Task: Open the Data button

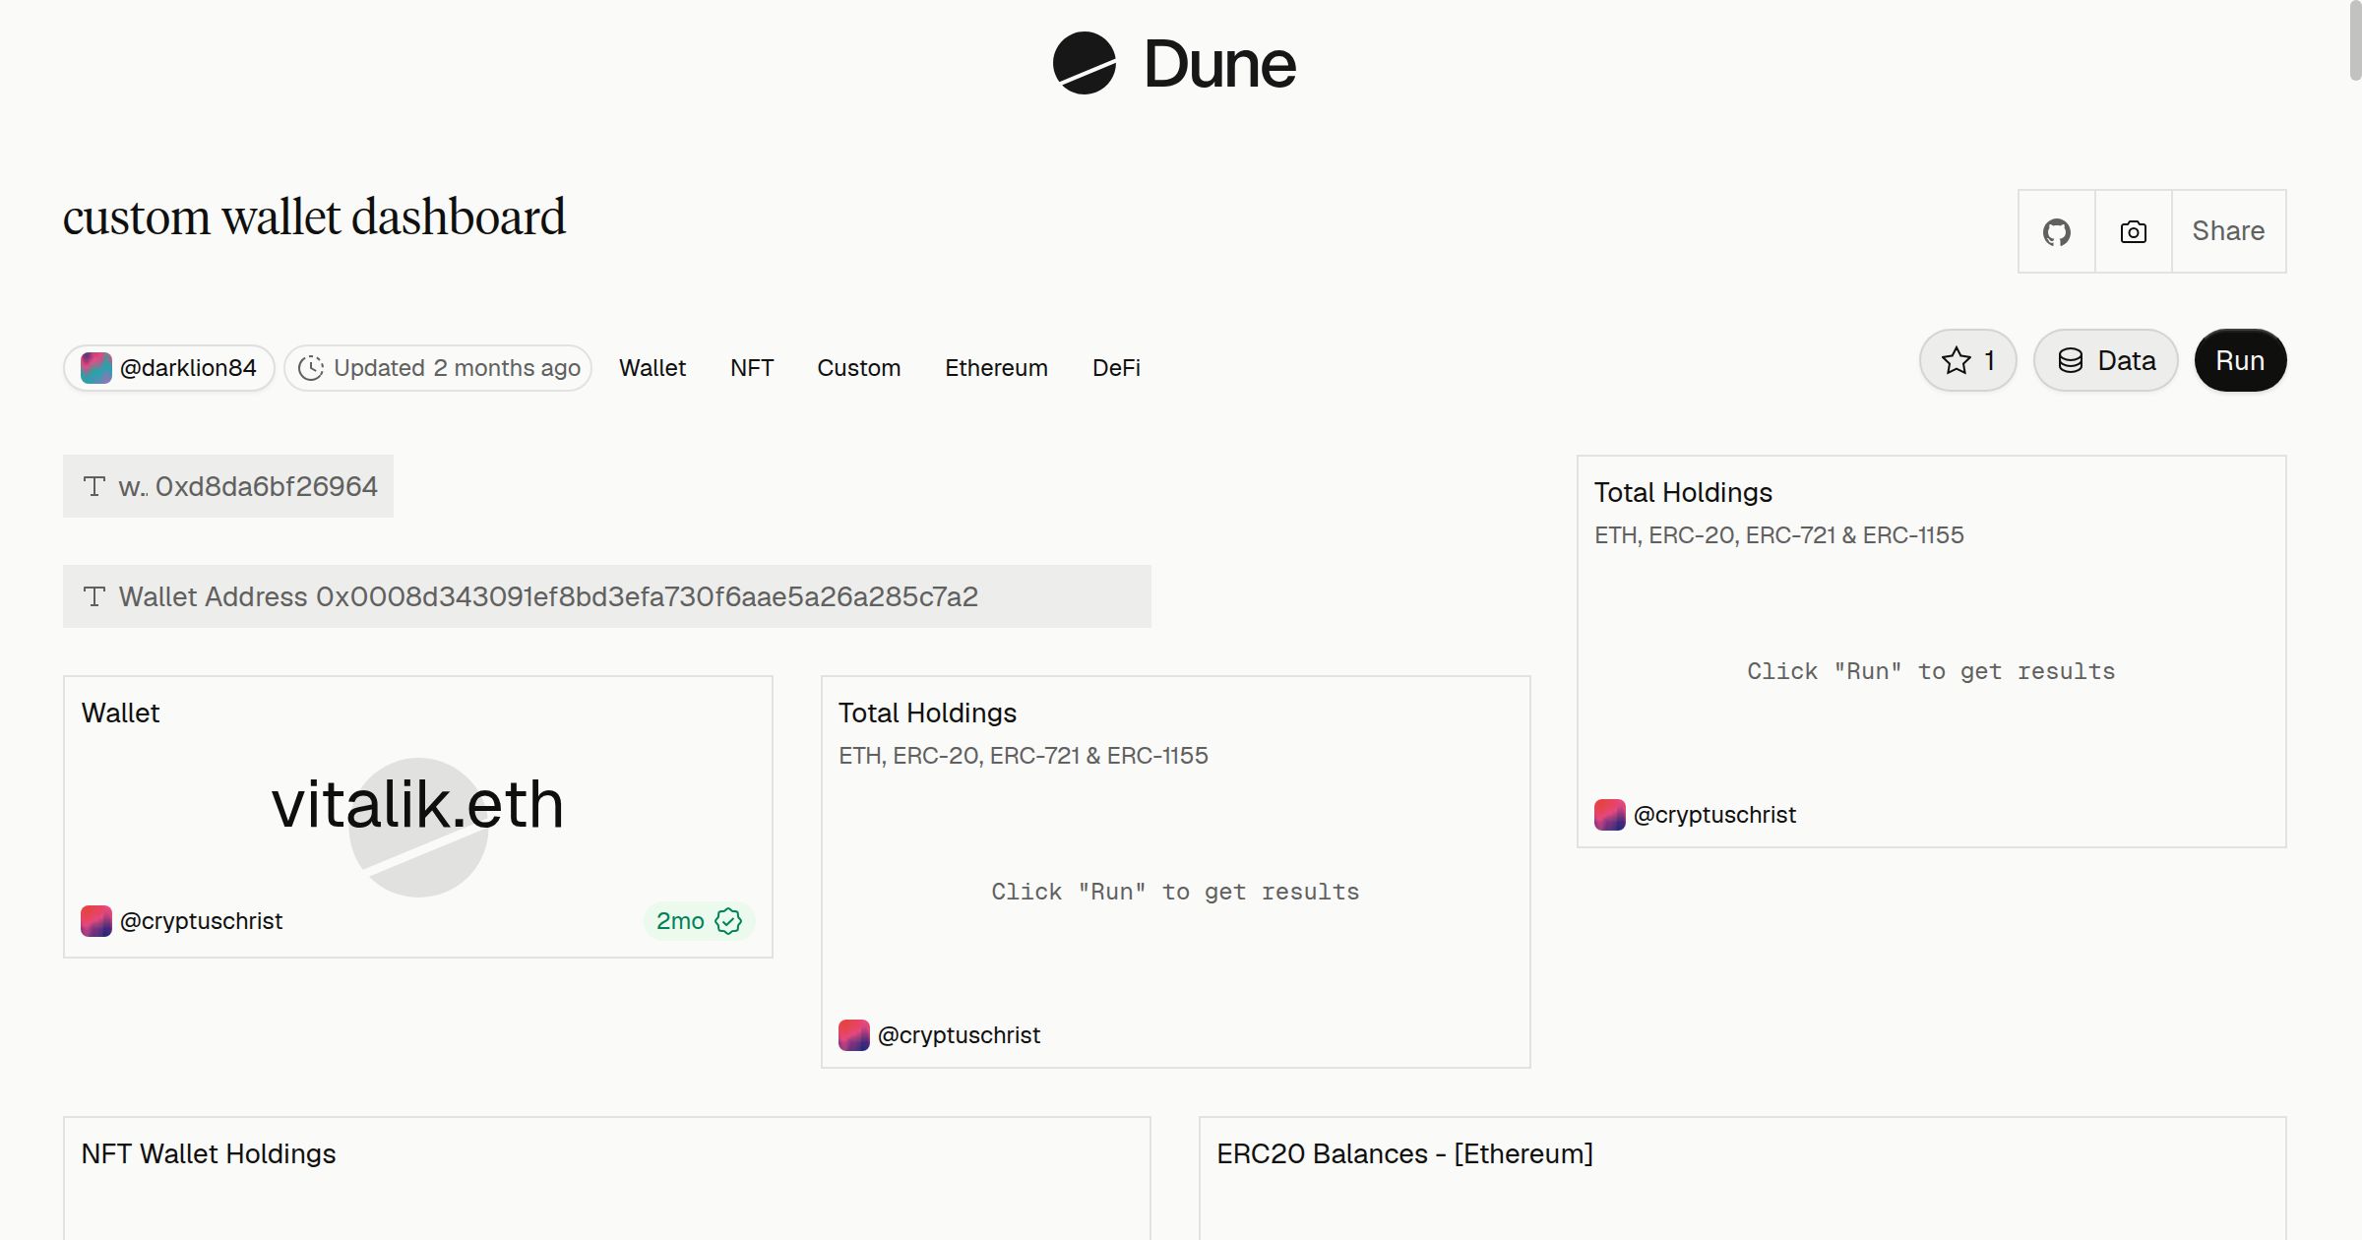Action: [x=2105, y=360]
